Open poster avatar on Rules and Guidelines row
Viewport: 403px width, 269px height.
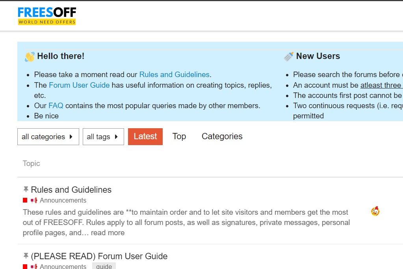pyautogui.click(x=375, y=212)
